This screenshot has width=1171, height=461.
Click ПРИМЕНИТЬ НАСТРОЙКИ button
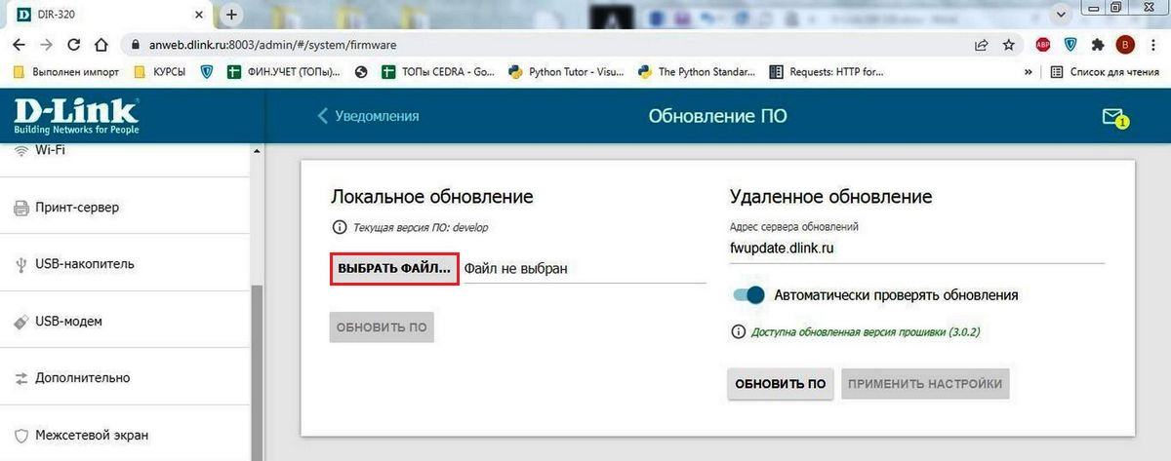coord(925,384)
